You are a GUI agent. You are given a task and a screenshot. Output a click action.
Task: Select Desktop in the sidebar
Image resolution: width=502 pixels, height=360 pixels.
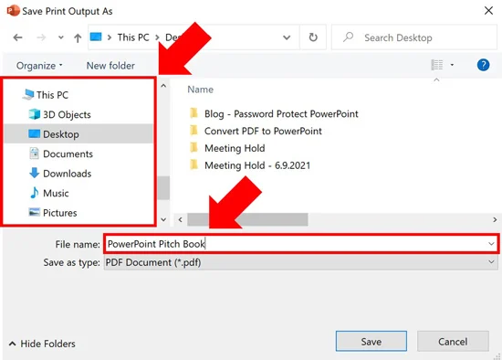pyautogui.click(x=79, y=134)
